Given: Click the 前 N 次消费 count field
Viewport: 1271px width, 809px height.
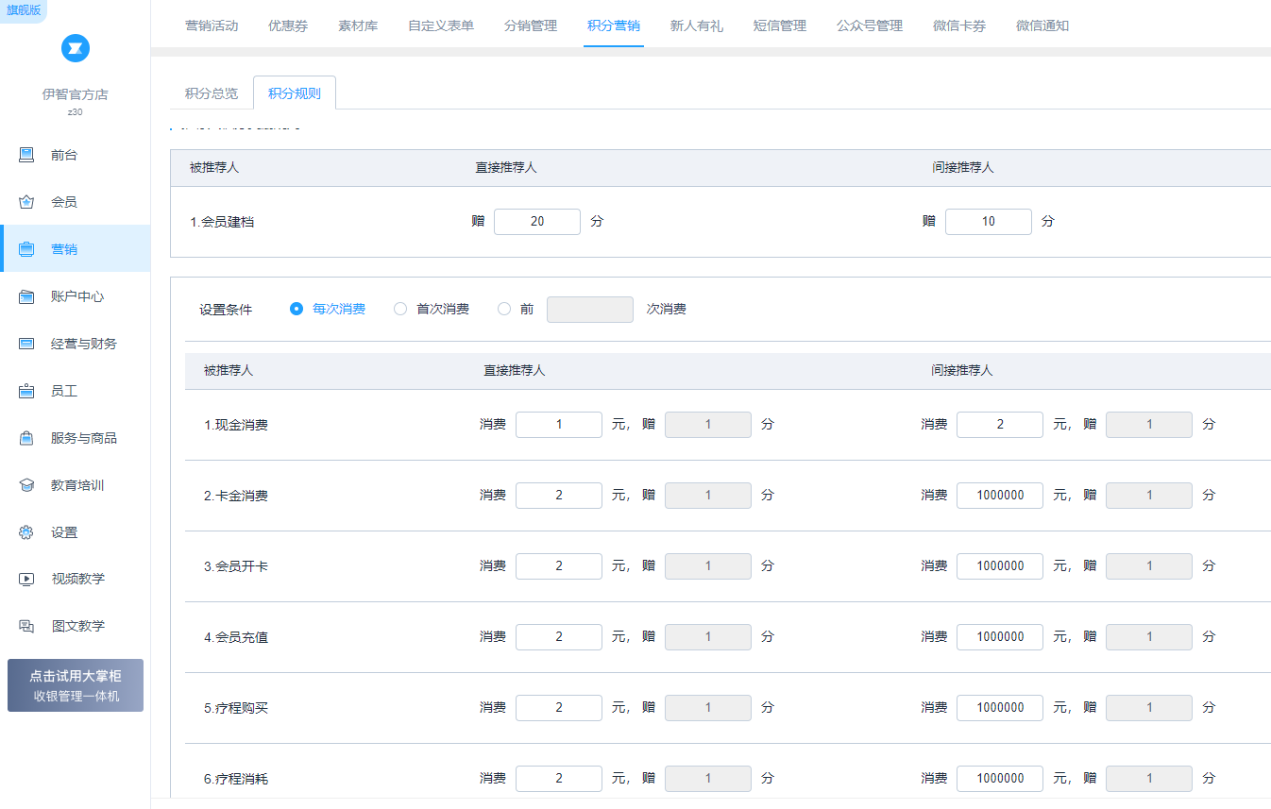Looking at the screenshot, I should (590, 310).
